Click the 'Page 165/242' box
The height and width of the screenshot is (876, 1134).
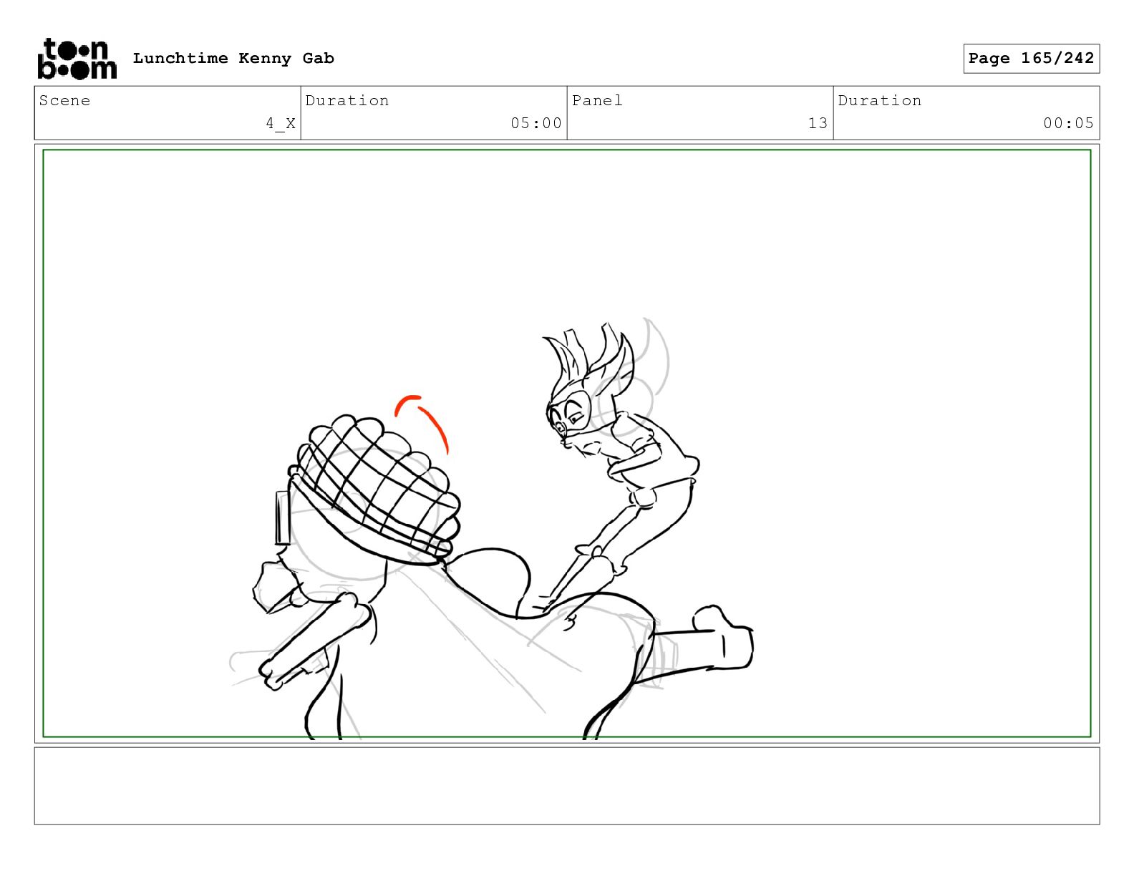pyautogui.click(x=1031, y=59)
